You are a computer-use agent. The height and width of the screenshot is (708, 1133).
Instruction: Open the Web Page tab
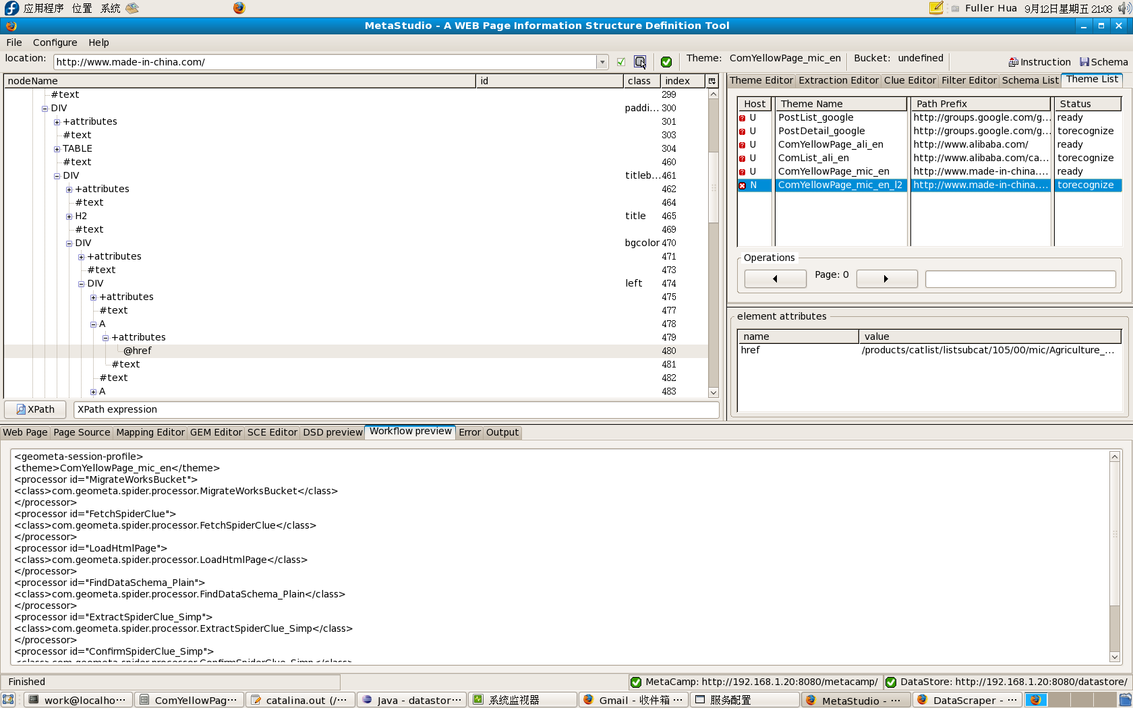tap(26, 432)
